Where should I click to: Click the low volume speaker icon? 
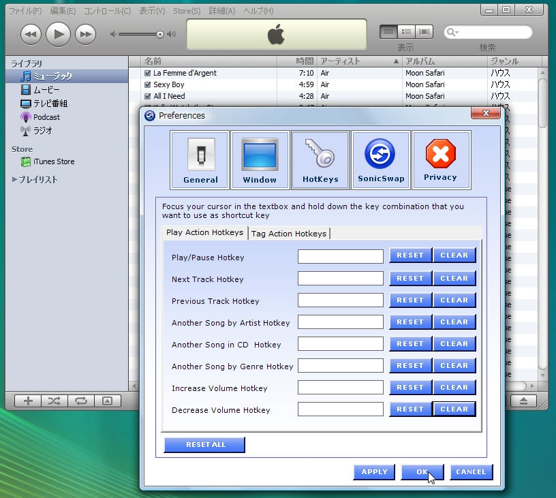pos(113,34)
